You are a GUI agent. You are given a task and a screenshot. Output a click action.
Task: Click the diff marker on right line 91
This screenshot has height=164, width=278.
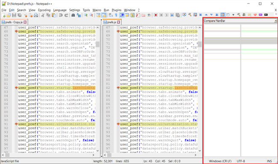[118, 124]
